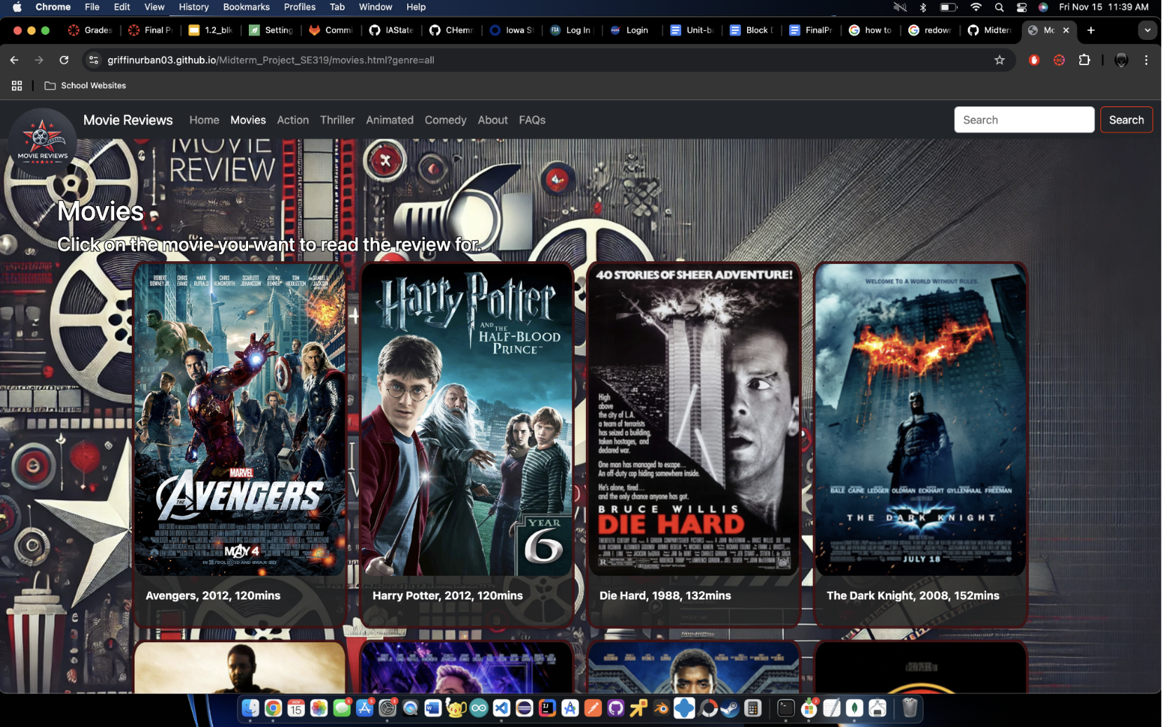Reload the current page
Viewport: 1162px width, 727px height.
pos(64,60)
